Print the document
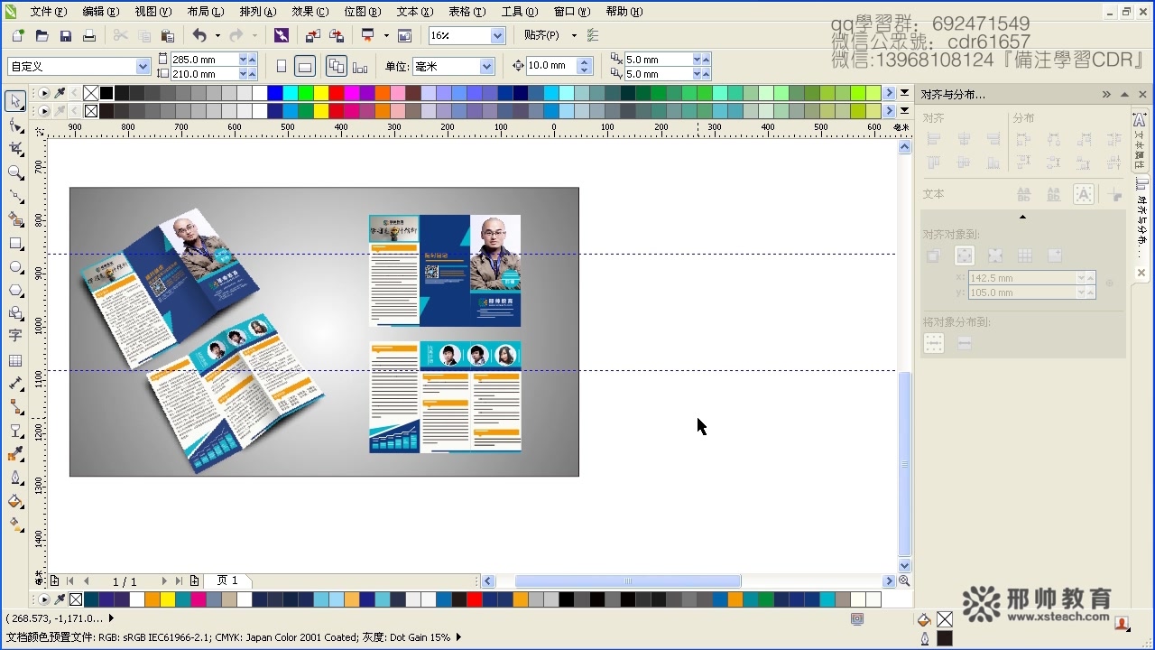The height and width of the screenshot is (650, 1155). click(88, 35)
